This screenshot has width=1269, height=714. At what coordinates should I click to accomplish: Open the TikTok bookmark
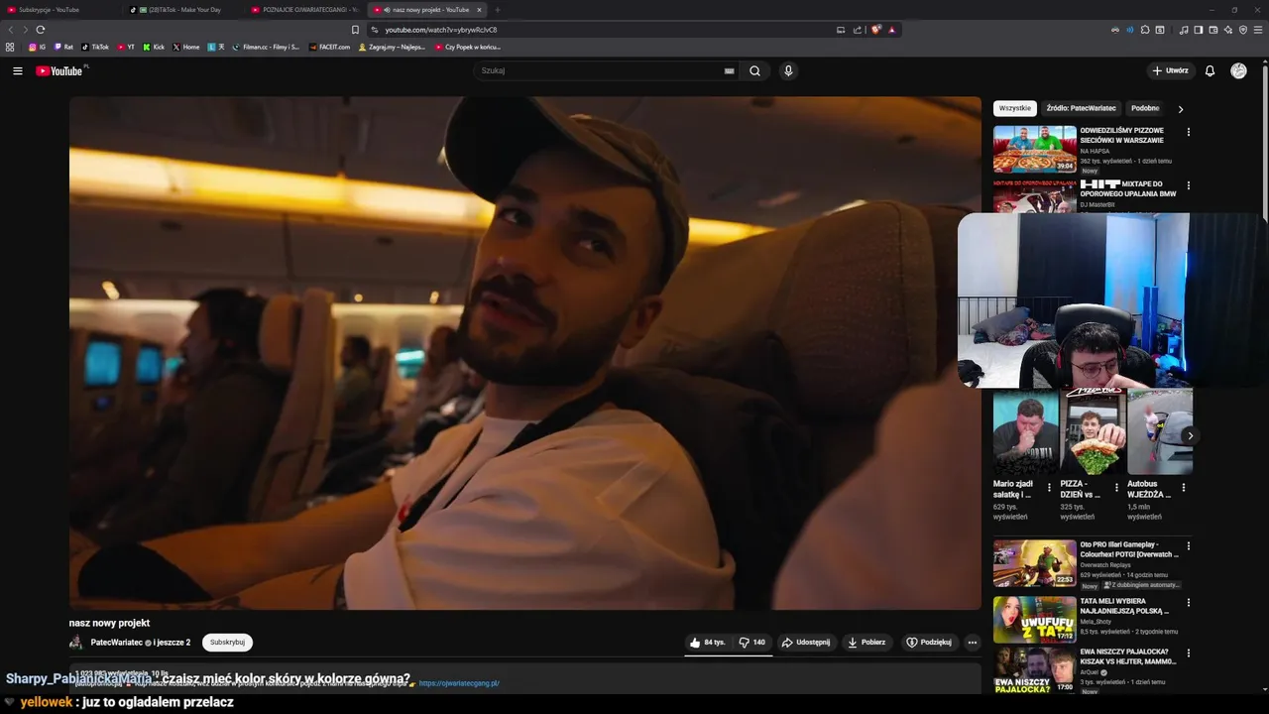pos(95,47)
